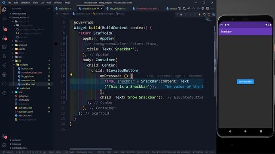Collapse the lib folder
The image size is (275, 154).
(x=20, y=61)
